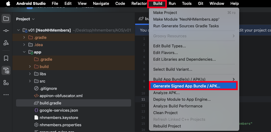Open nhmembers.keystore file in tree

pos(58,118)
